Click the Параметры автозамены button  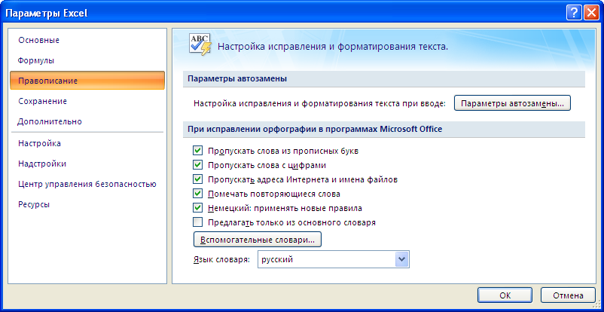[x=512, y=103]
